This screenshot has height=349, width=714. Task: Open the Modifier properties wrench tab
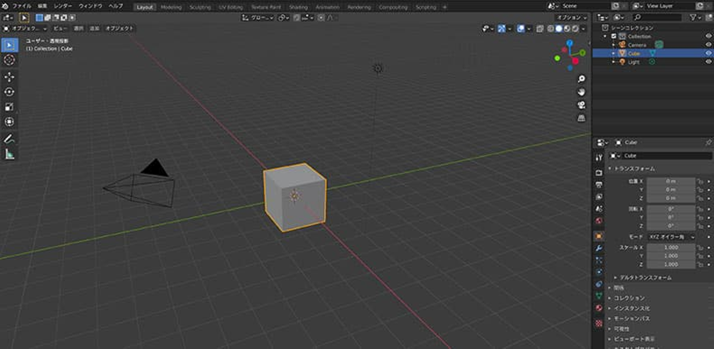[x=599, y=248]
